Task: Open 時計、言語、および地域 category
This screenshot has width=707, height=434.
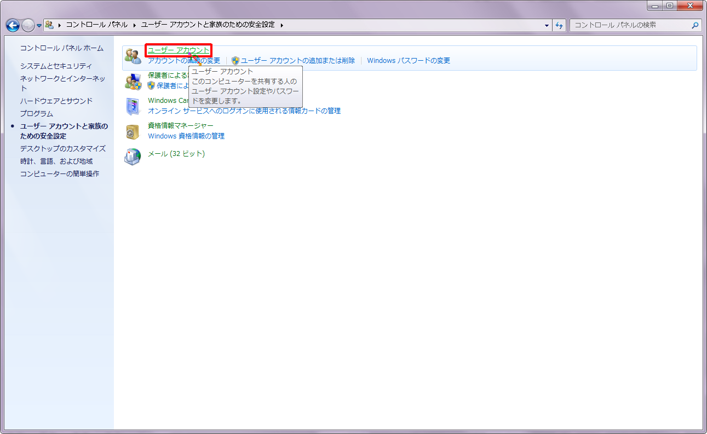Action: (56, 161)
